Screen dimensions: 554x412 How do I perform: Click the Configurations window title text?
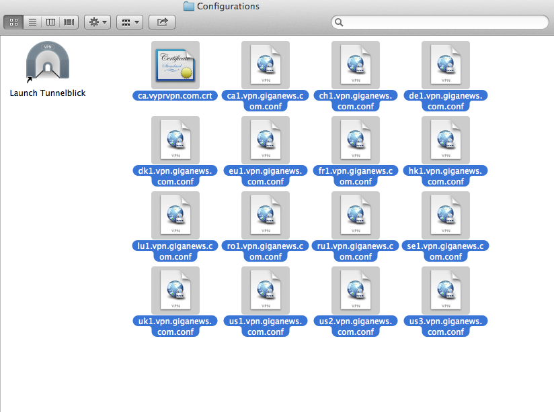[x=228, y=6]
